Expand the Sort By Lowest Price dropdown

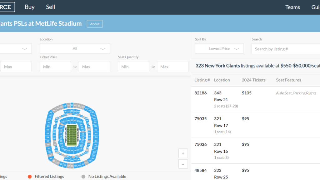tap(219, 48)
